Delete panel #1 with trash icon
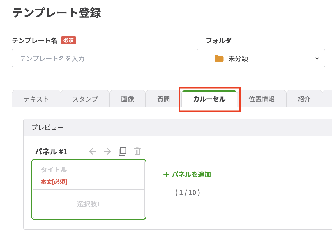The image size is (332, 235). (x=137, y=152)
